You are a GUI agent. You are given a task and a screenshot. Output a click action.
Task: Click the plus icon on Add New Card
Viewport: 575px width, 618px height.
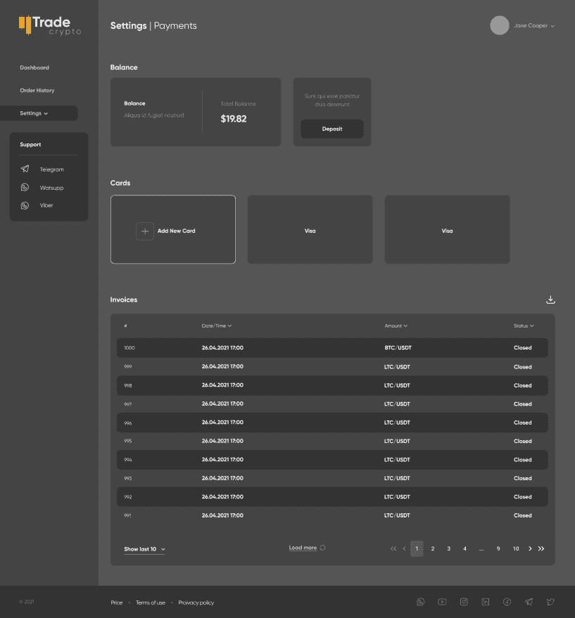click(145, 231)
